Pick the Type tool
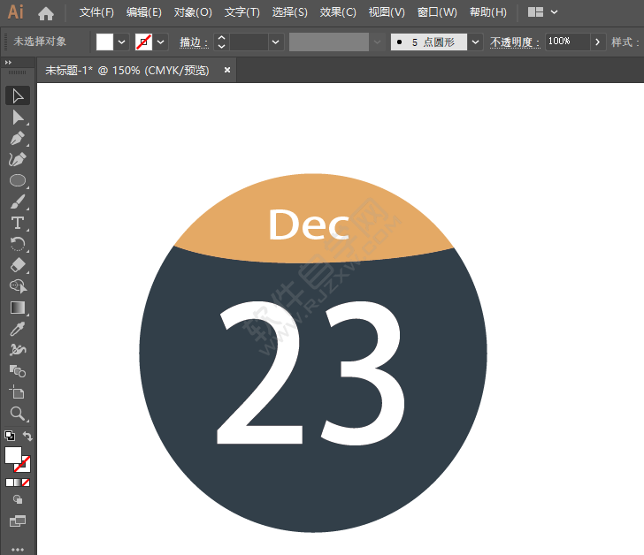 point(18,223)
